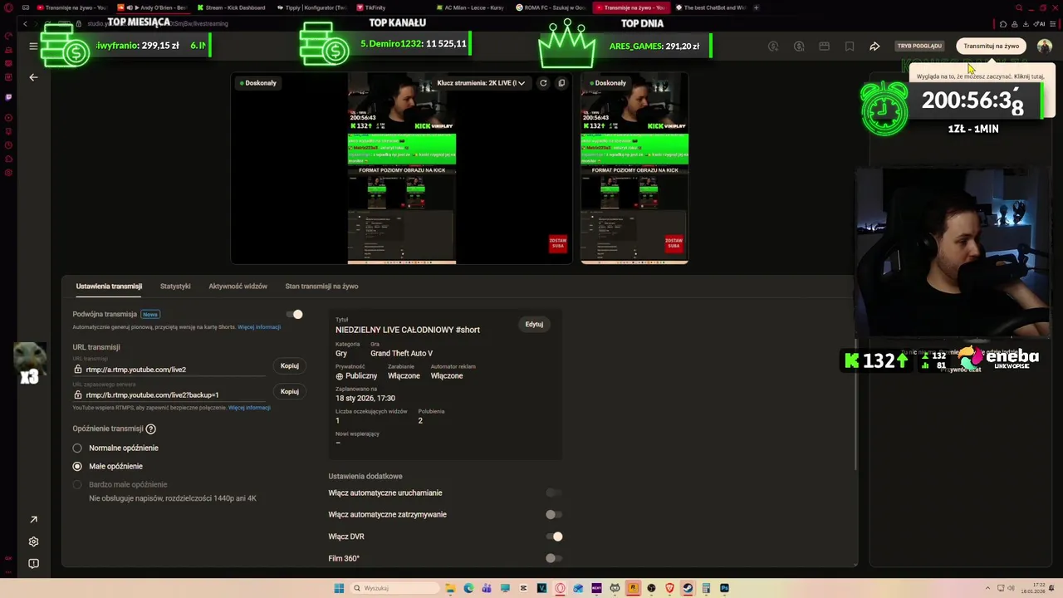Screen dimensions: 1063x598
Task: Click the Edytuj button
Action: tap(534, 324)
